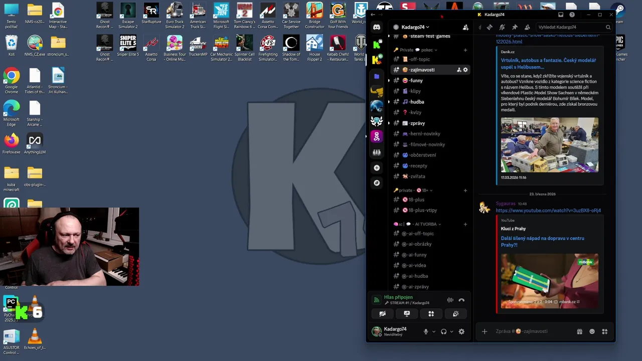Select -hudba channel
This screenshot has width=642, height=361.
click(x=430, y=102)
